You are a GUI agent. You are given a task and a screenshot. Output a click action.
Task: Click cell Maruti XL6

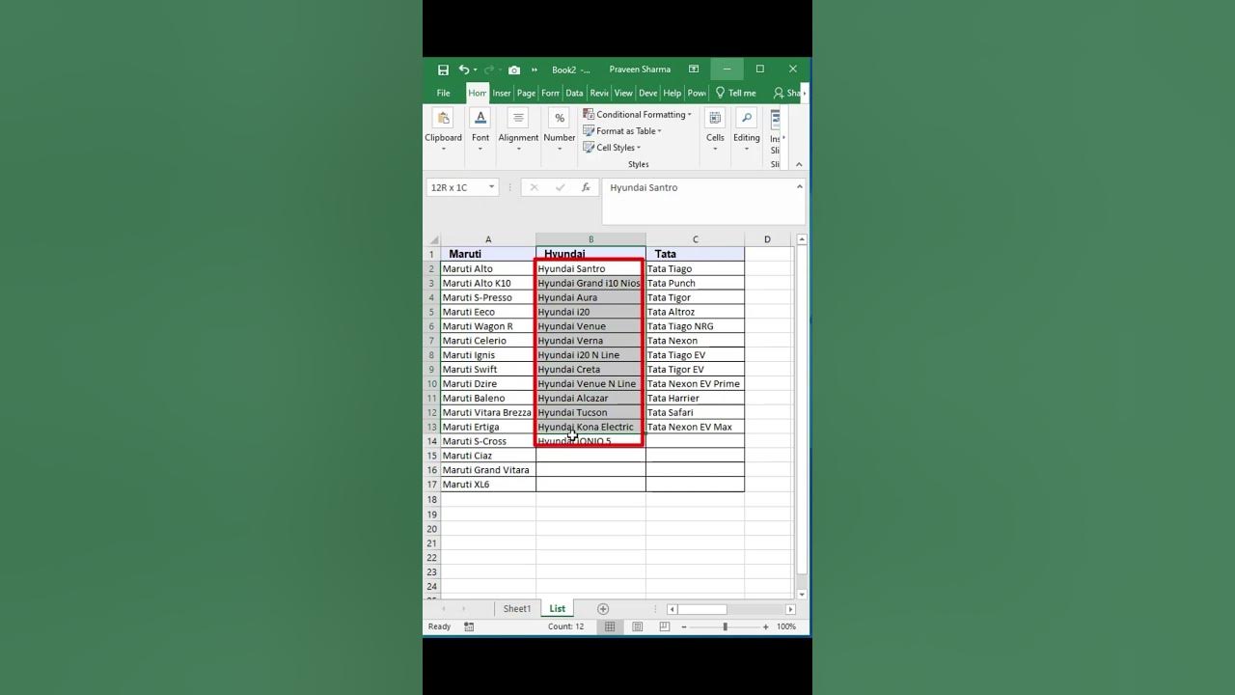pos(488,485)
